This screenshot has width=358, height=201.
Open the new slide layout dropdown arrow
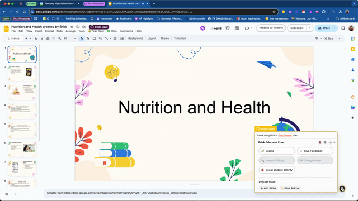30,39
